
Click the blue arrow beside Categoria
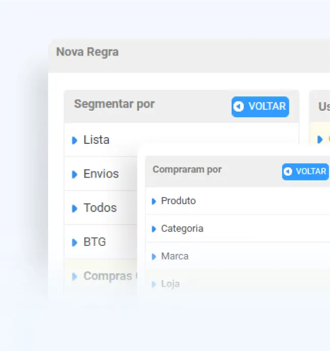tap(154, 229)
